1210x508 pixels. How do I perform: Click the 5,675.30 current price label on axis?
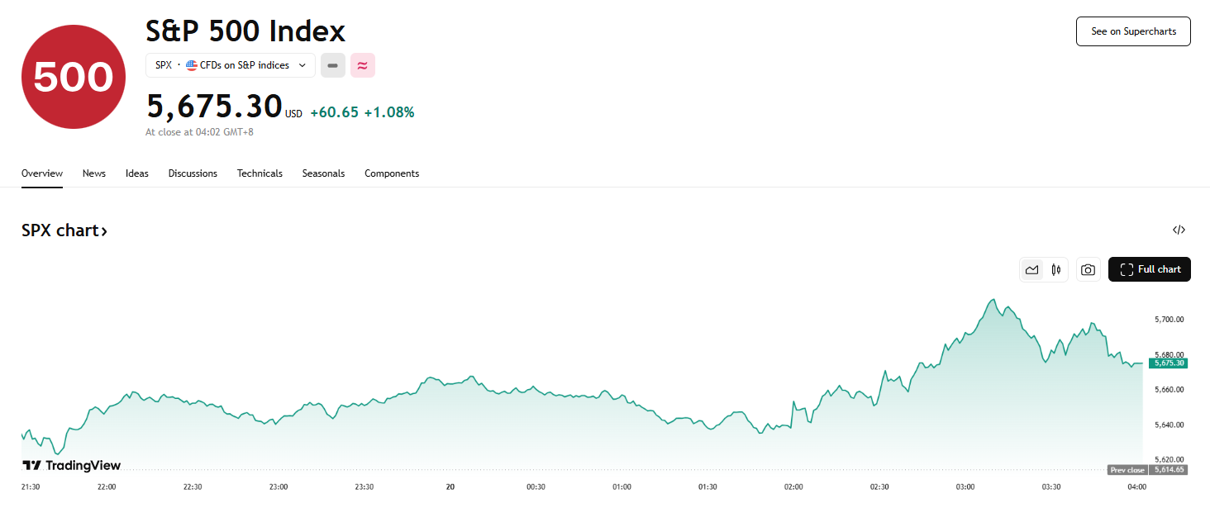coord(1168,363)
